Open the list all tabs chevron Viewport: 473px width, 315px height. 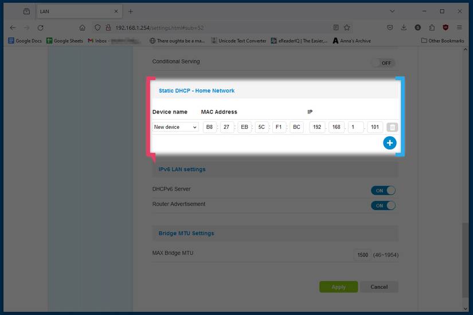point(392,11)
